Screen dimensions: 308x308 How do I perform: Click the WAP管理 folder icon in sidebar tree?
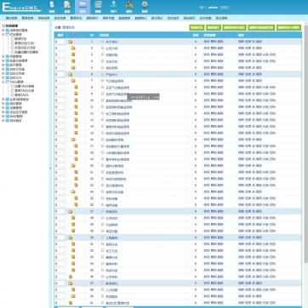(x=8, y=117)
